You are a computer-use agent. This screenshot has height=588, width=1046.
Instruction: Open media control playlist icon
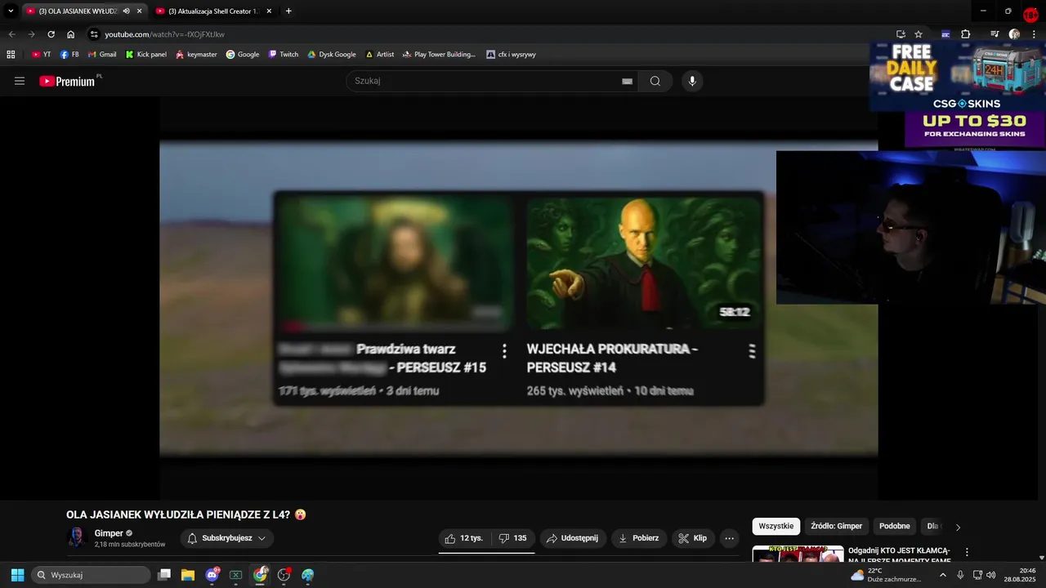coord(995,34)
